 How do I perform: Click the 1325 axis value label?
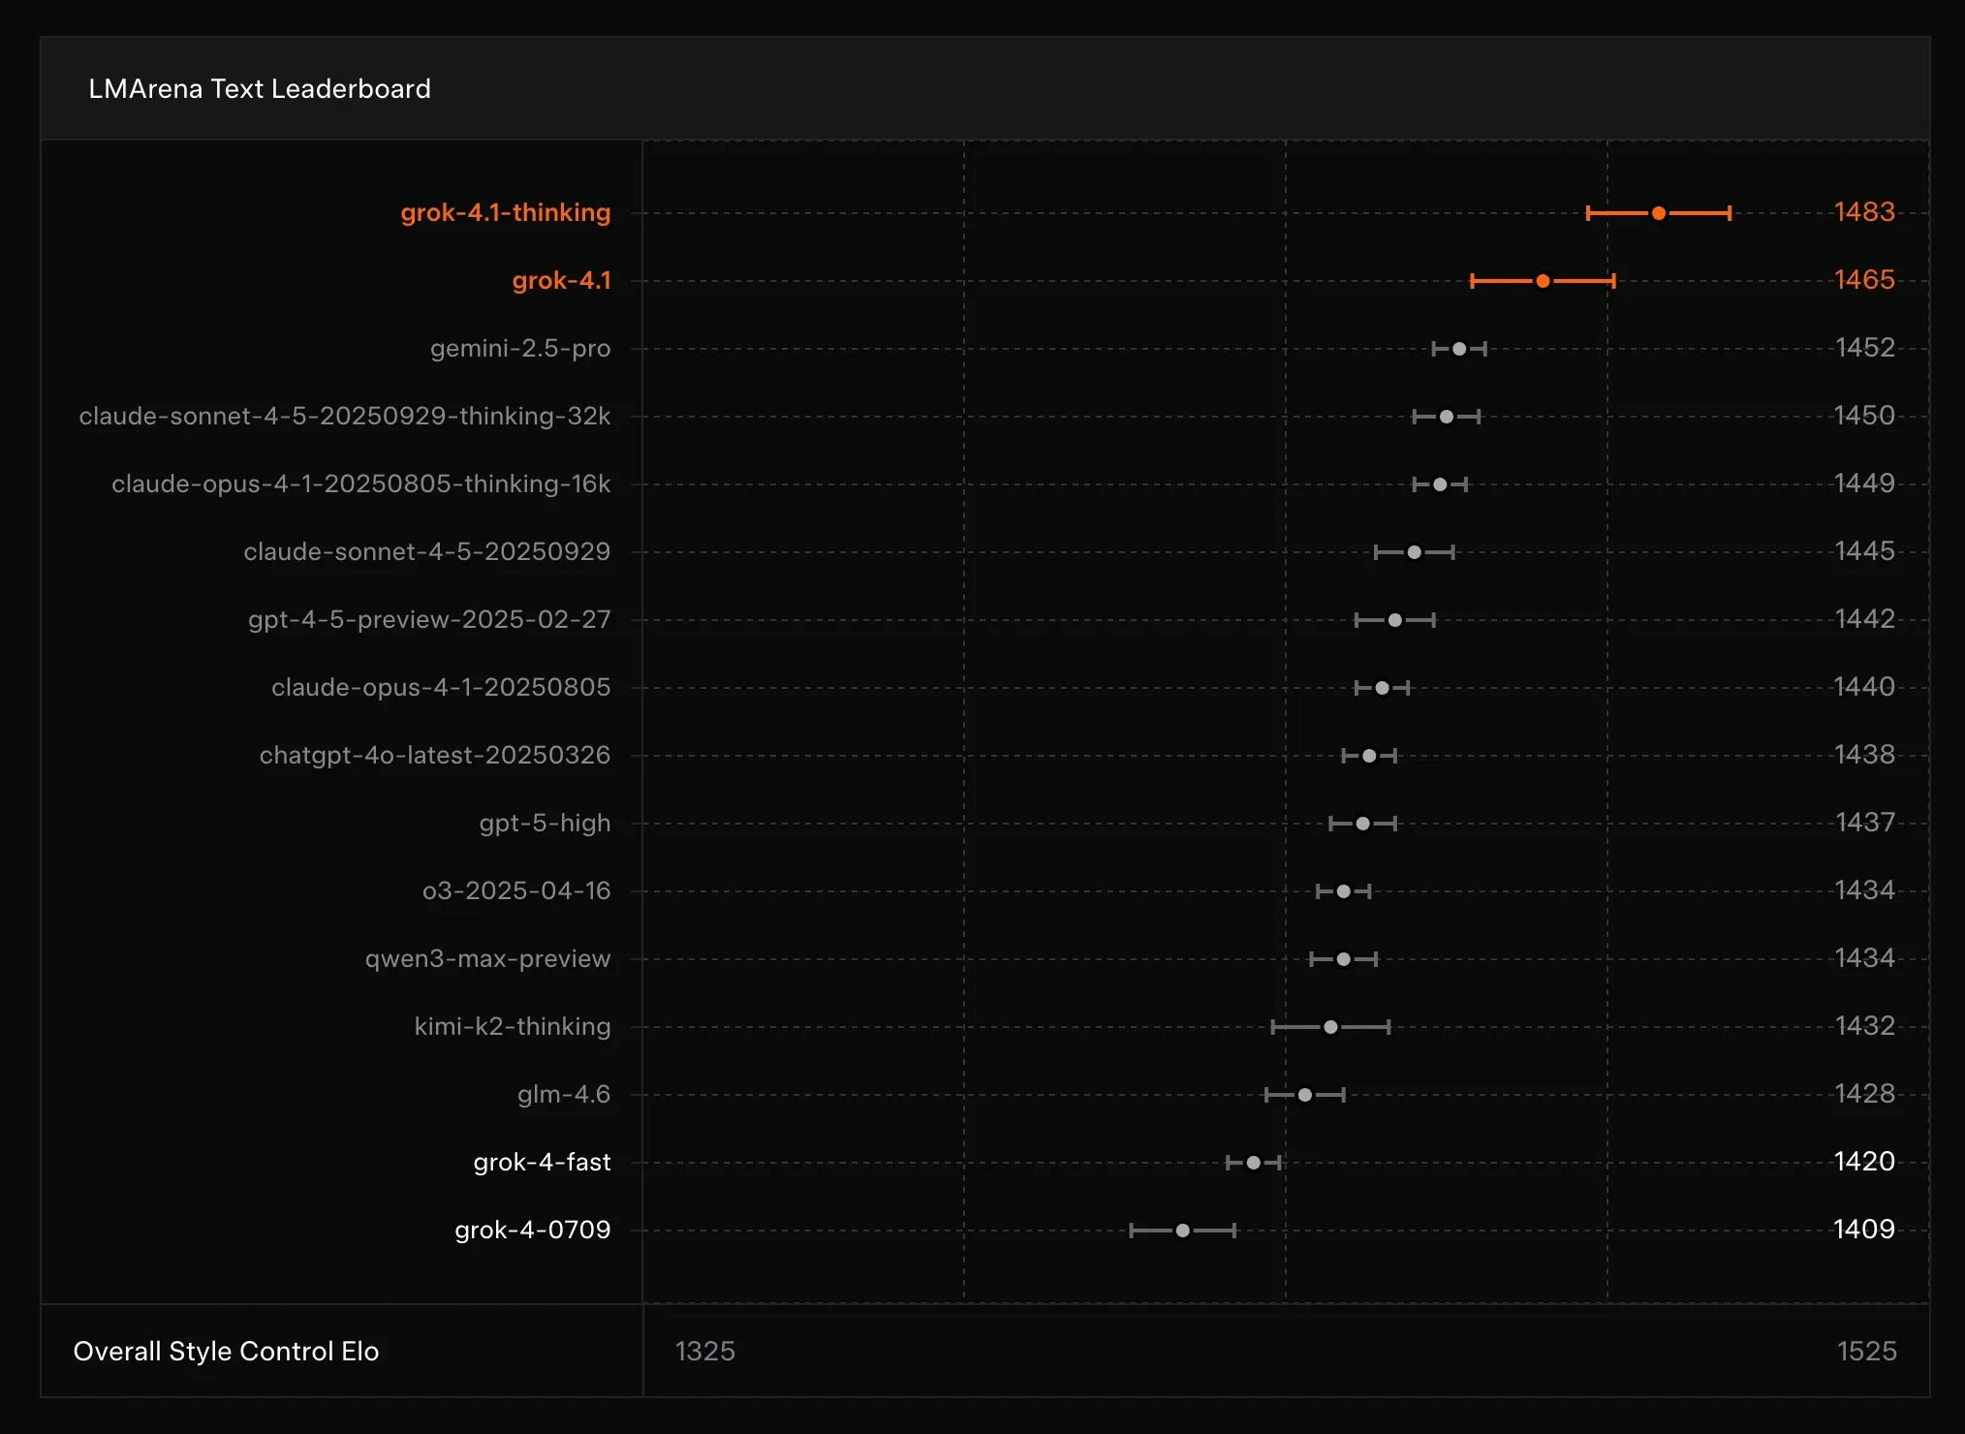[x=706, y=1351]
